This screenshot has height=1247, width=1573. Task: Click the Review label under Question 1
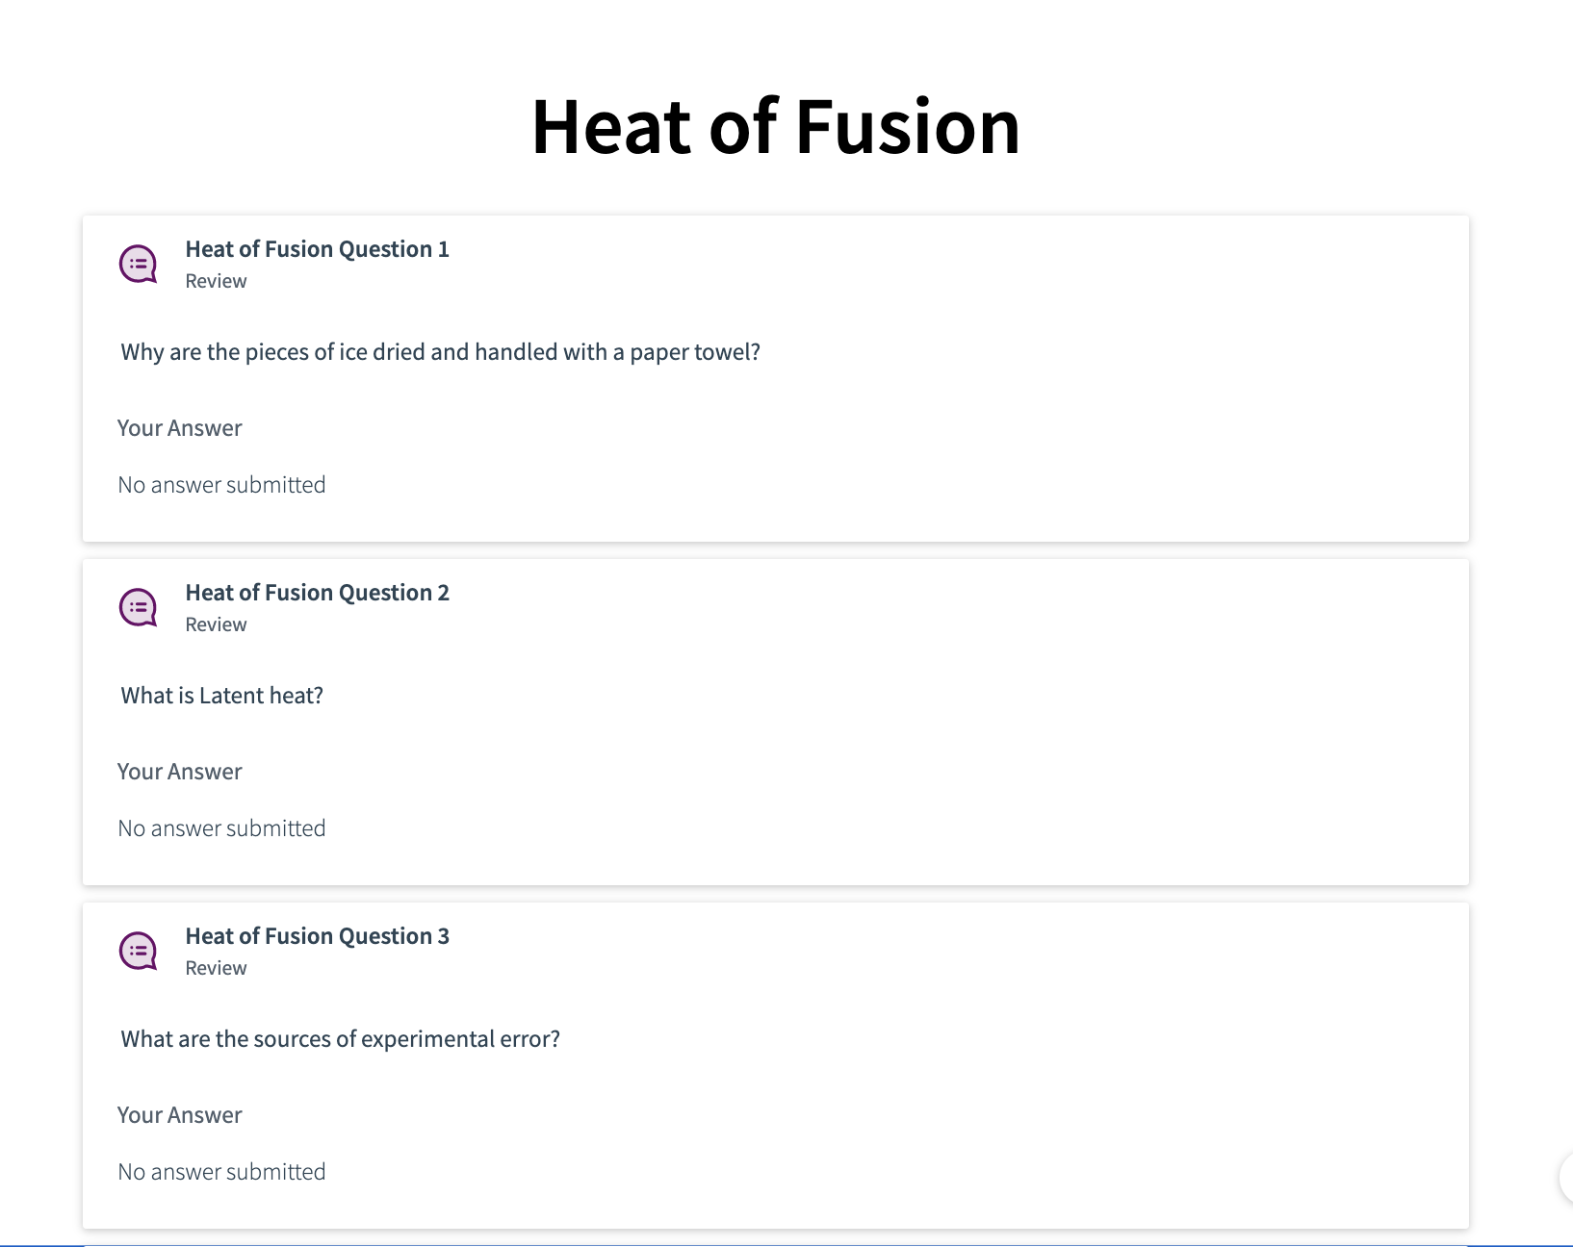(216, 280)
